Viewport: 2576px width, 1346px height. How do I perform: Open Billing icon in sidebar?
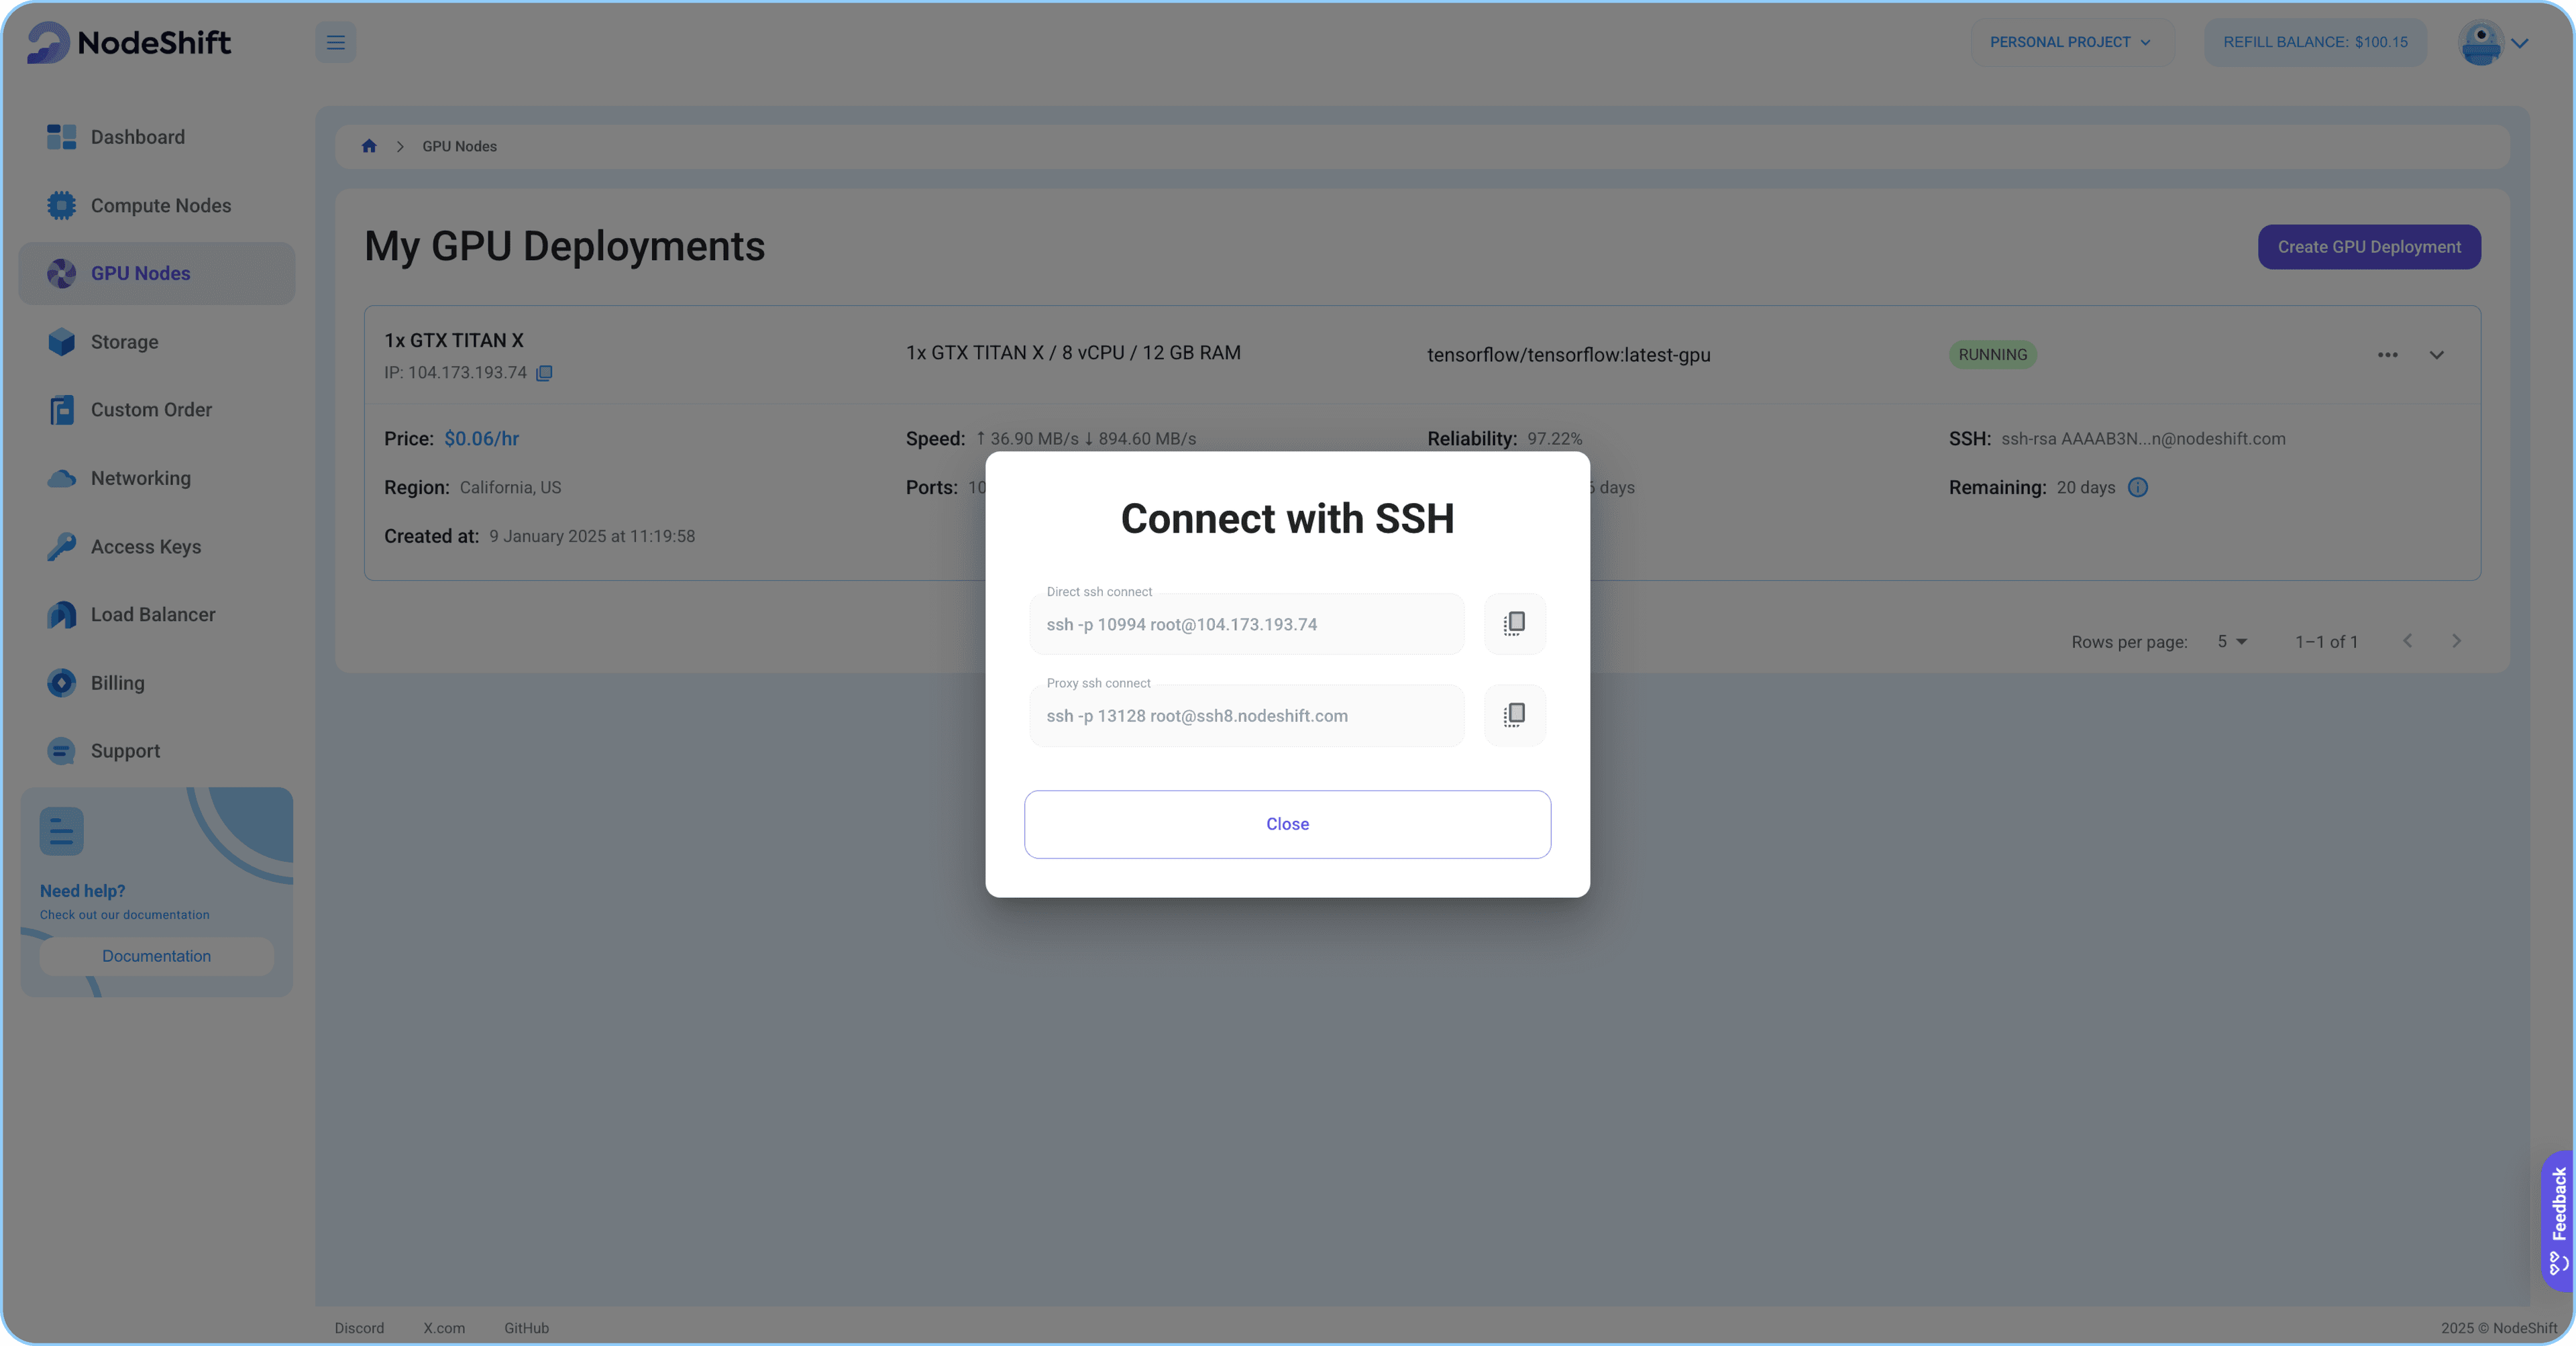(61, 683)
